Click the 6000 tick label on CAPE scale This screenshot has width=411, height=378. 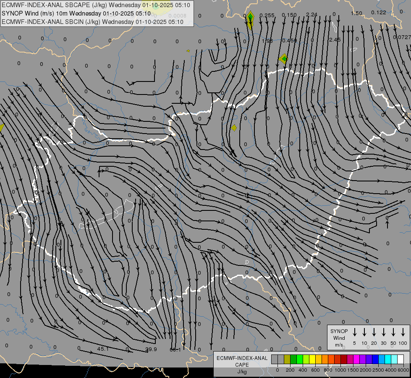(403, 370)
